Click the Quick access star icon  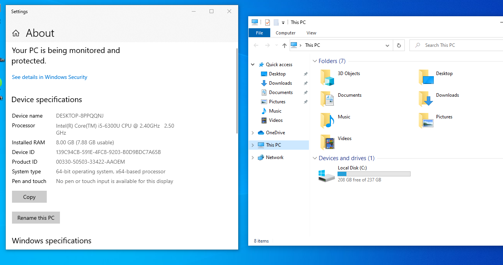[261, 65]
